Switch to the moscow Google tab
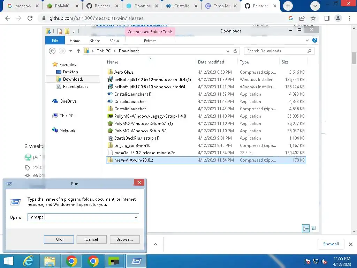The width and height of the screenshot is (357, 268). tap(23, 6)
